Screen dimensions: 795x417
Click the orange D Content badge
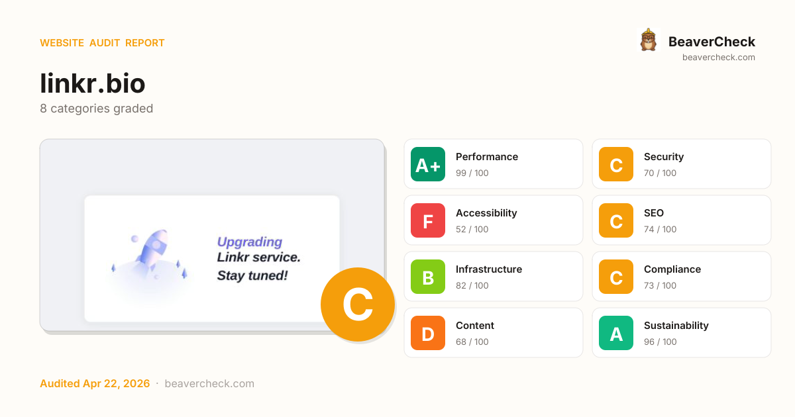tap(428, 333)
